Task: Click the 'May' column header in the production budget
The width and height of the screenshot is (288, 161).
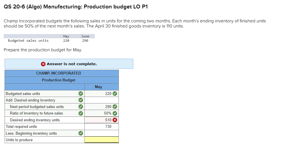Action: tap(98, 87)
